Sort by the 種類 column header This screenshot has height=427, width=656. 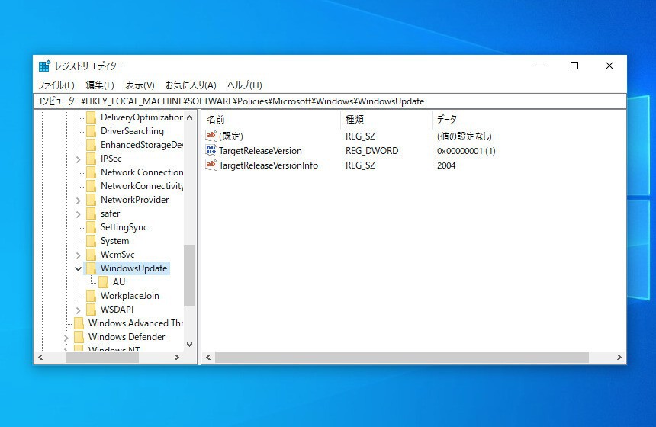pos(386,120)
